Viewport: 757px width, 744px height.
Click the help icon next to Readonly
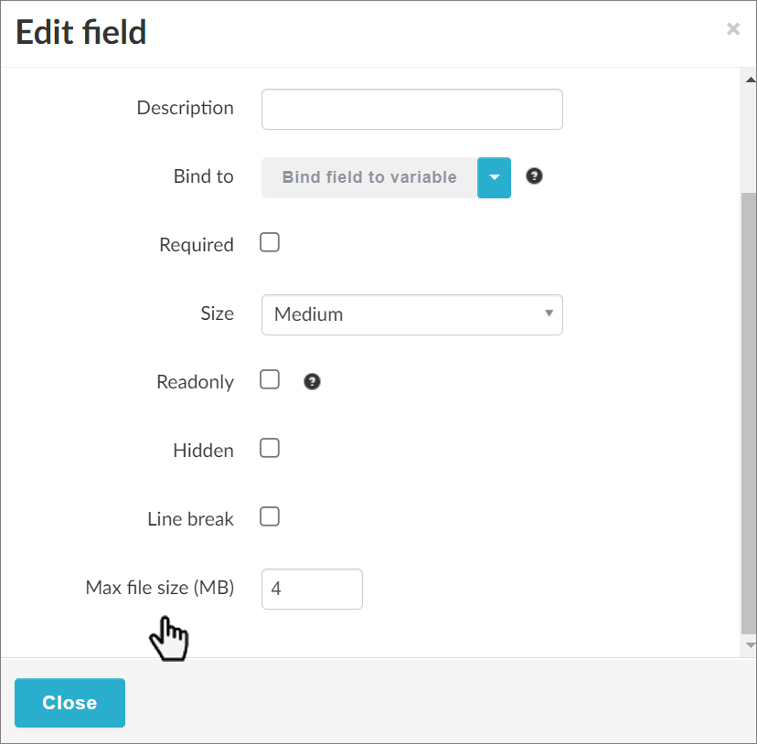312,382
